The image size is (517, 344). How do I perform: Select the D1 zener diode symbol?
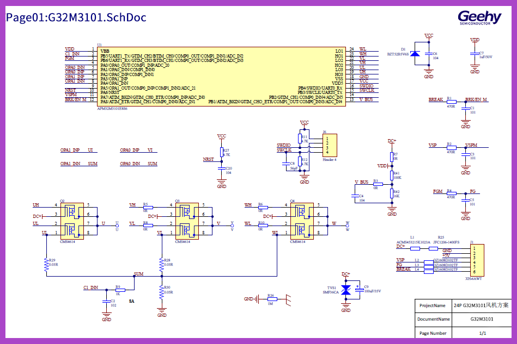(x=415, y=54)
